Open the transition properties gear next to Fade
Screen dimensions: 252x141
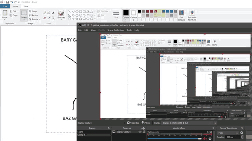point(241,133)
